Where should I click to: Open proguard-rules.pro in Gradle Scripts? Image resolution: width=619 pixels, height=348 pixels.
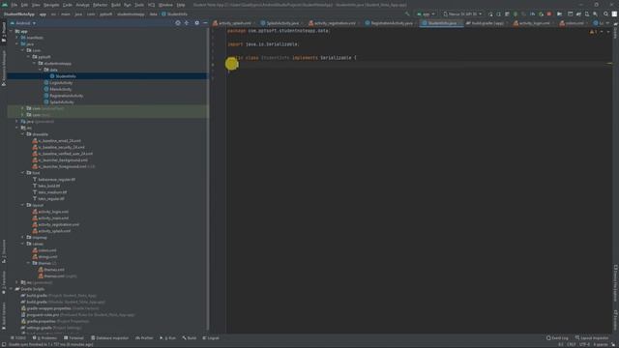tap(77, 315)
